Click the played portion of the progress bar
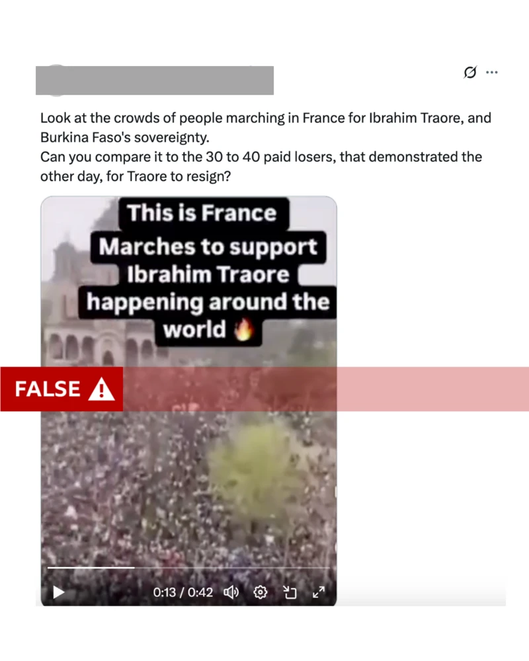 tap(91, 568)
